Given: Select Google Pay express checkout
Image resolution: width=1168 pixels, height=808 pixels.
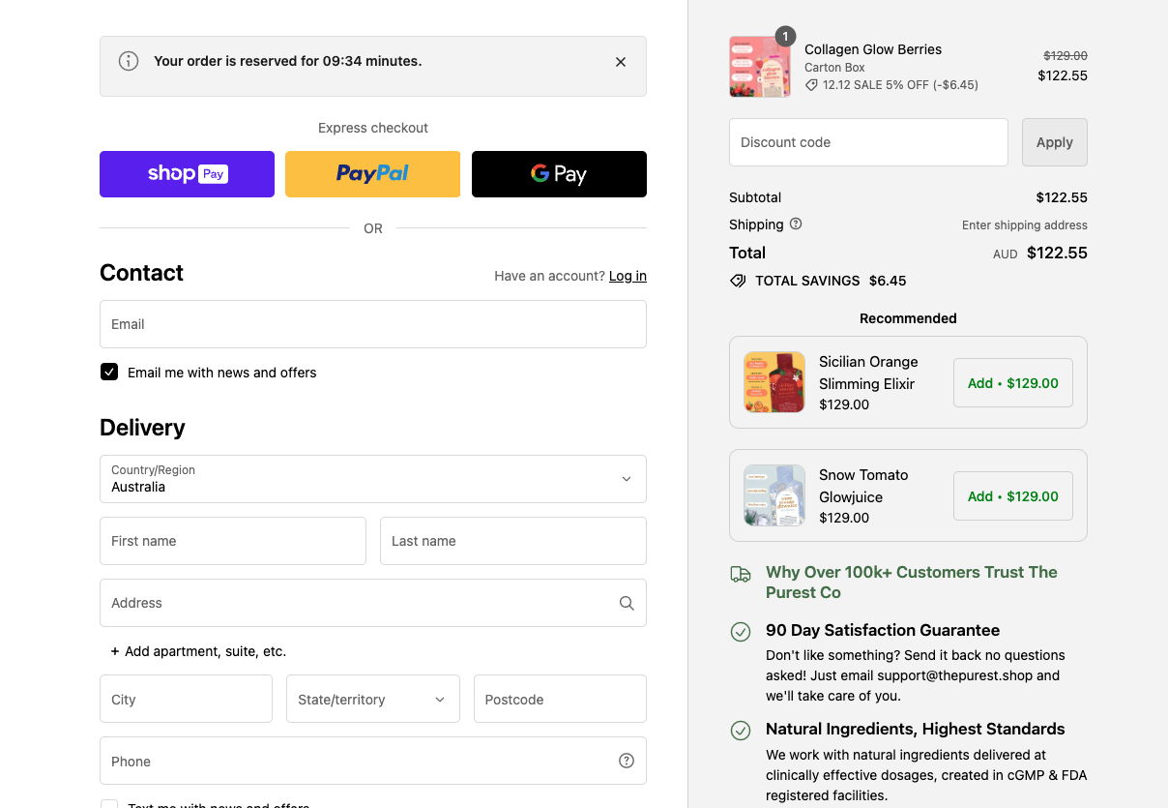Looking at the screenshot, I should coord(559,174).
